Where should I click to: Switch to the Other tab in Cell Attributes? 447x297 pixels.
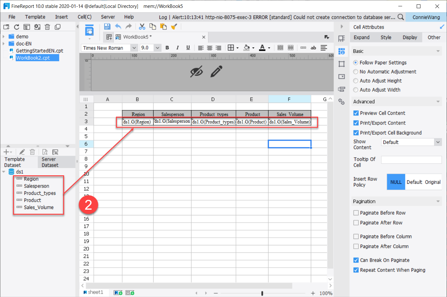[434, 37]
